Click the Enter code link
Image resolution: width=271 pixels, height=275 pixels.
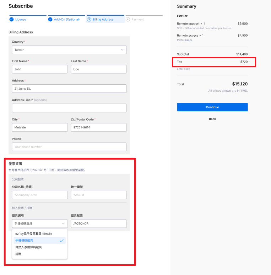coord(183,69)
